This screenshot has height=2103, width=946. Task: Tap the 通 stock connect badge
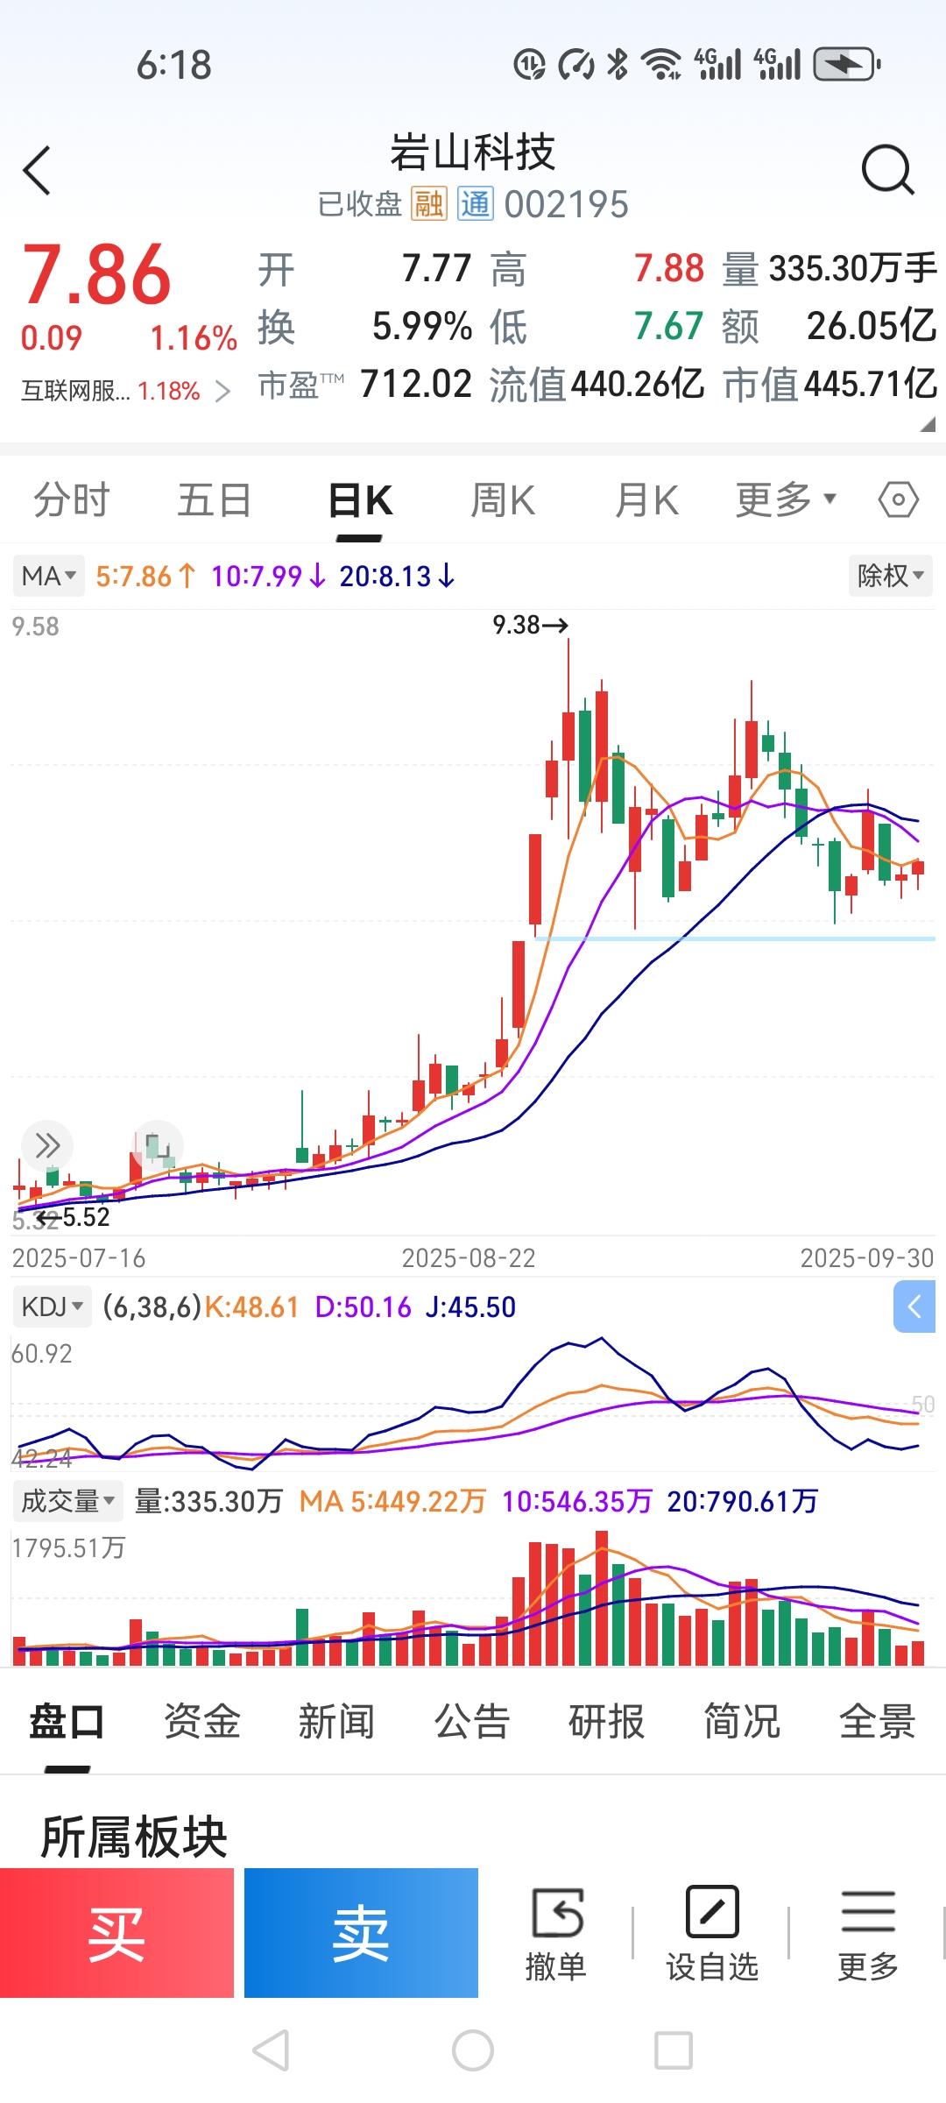point(476,204)
